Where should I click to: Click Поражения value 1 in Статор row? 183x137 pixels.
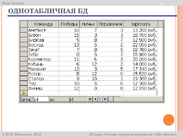110,78
